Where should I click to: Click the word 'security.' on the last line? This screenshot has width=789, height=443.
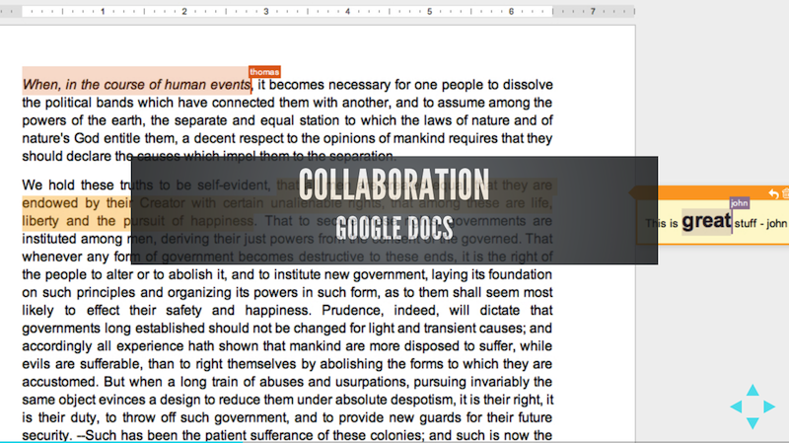click(x=47, y=435)
